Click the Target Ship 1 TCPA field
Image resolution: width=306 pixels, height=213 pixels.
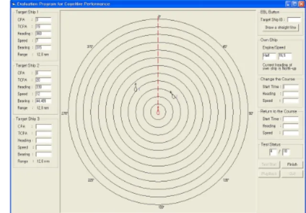pos(44,26)
